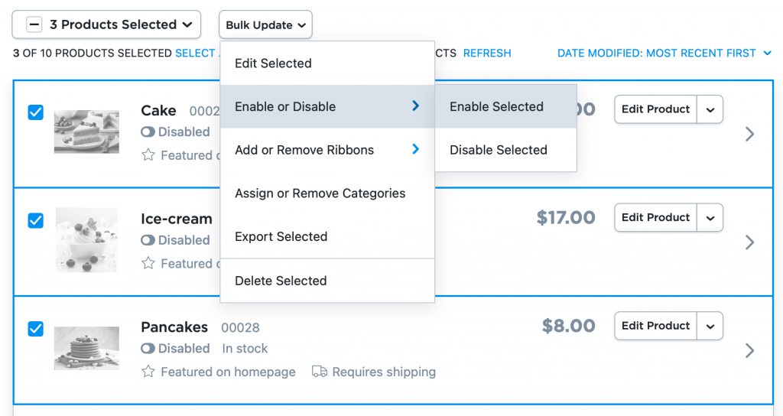The height and width of the screenshot is (416, 783).
Task: Toggle the Disabled switch for Pancakes
Action: point(148,349)
